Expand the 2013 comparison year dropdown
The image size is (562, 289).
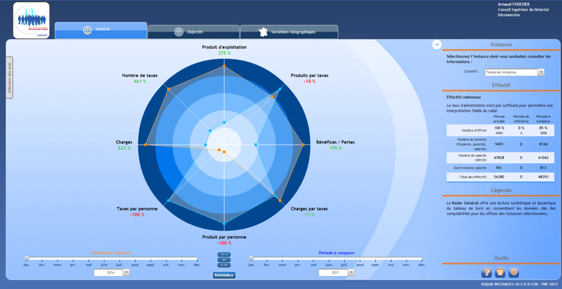pyautogui.click(x=351, y=273)
